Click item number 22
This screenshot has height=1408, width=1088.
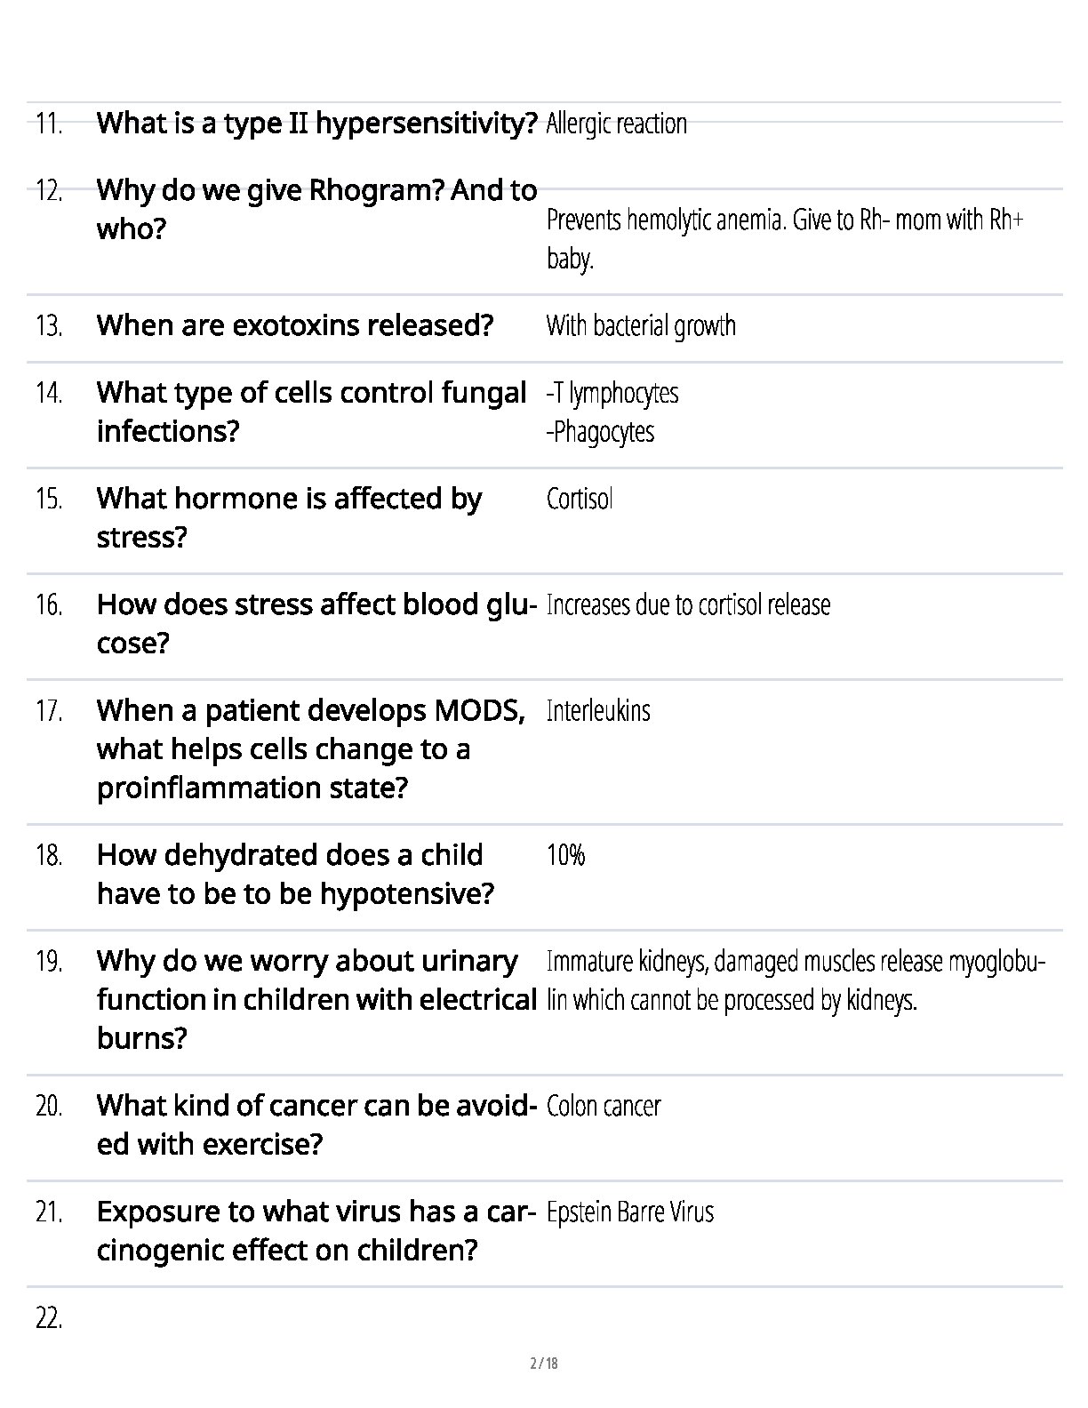click(49, 1319)
